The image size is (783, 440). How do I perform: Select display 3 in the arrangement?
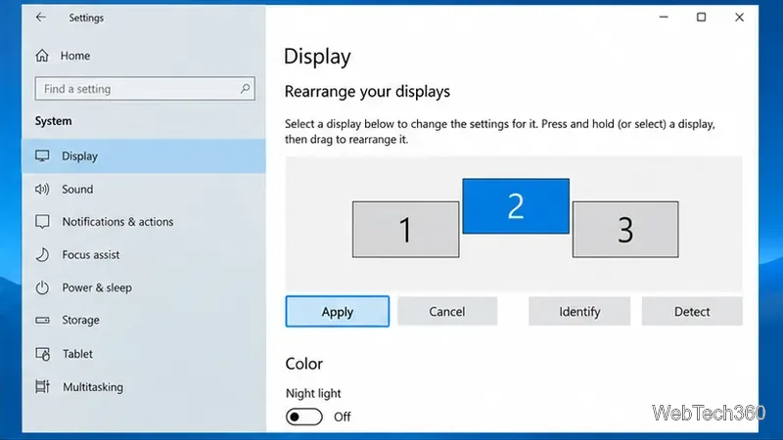[x=625, y=230]
